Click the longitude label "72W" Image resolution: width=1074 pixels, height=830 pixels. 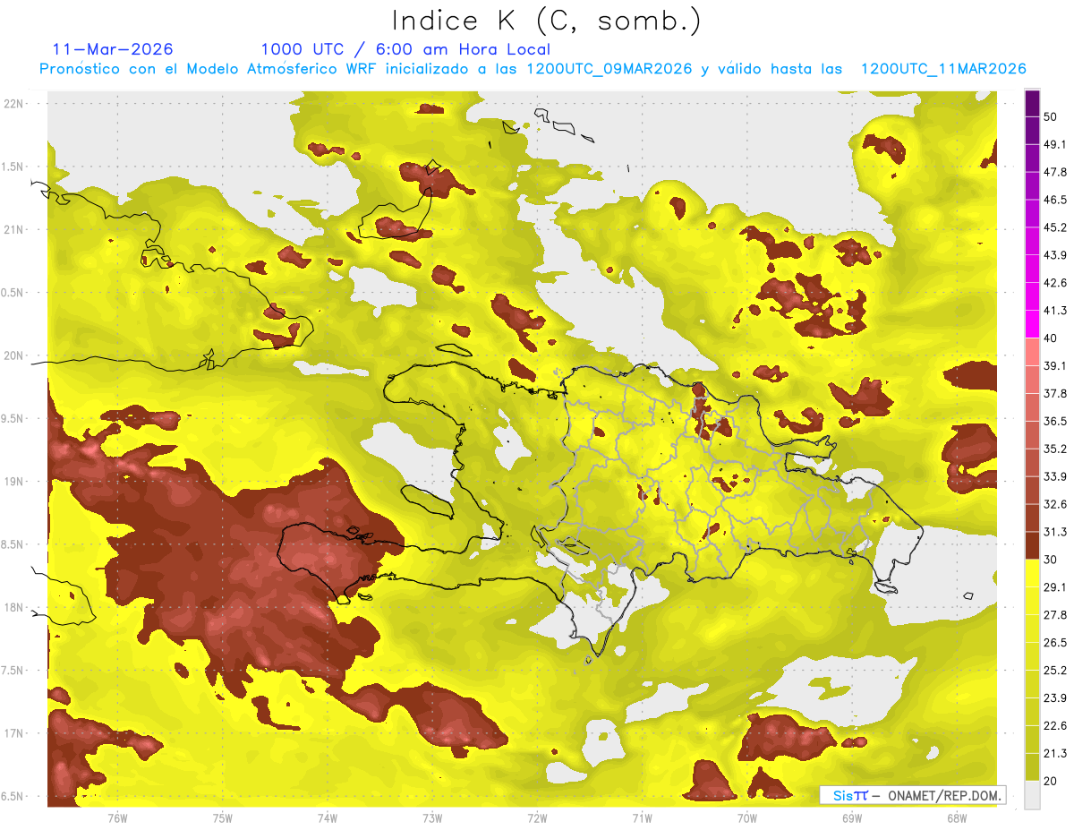[537, 818]
